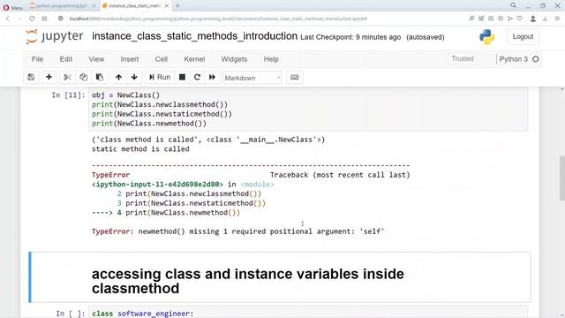Viewport: 565px width, 318px height.
Task: Paste cells below icon
Action: click(100, 77)
